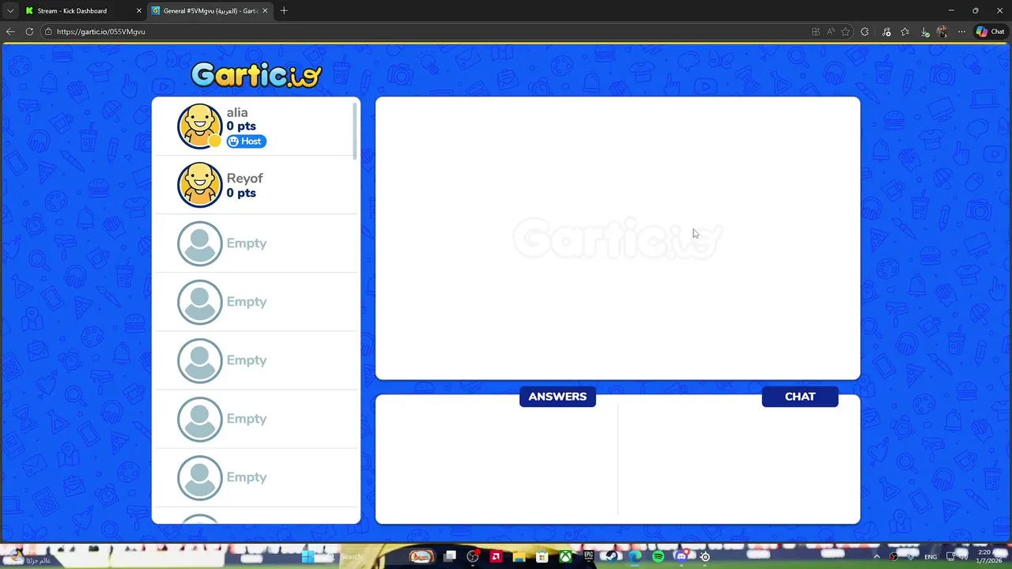Click player name alia
This screenshot has height=569, width=1012.
237,112
